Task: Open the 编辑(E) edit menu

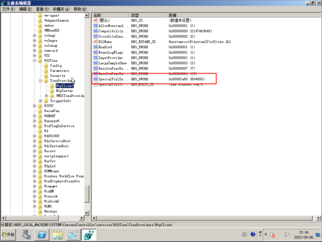Action: coord(25,9)
